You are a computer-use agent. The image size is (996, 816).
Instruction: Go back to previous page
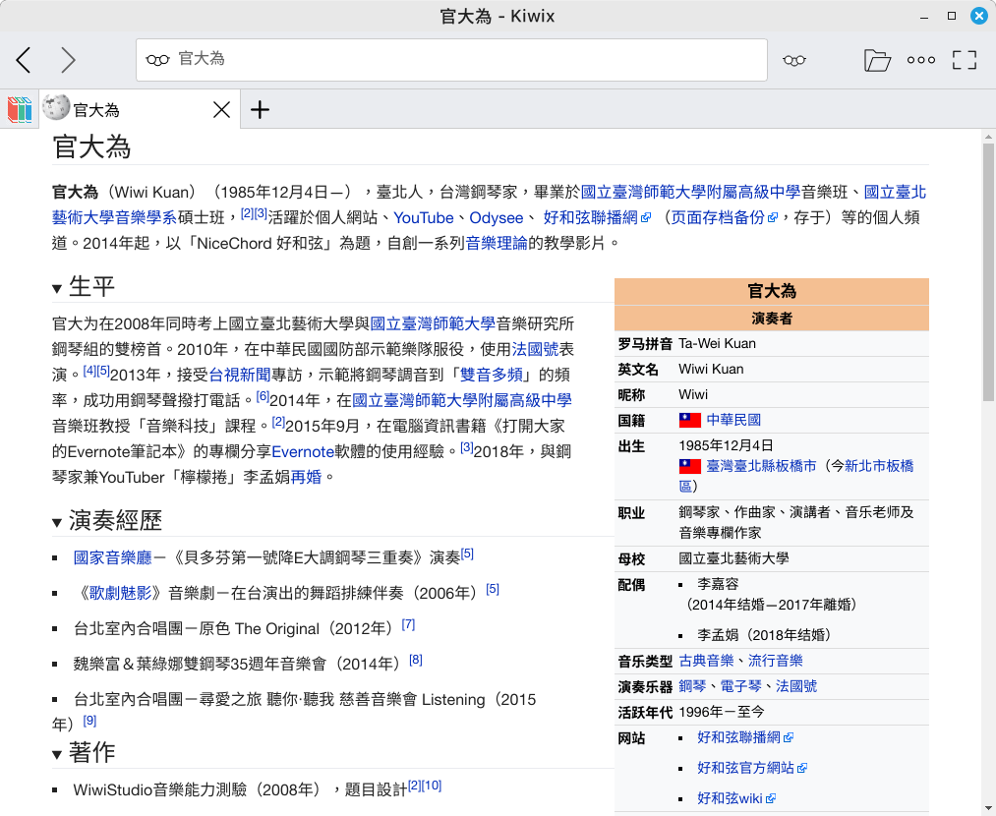pos(24,60)
